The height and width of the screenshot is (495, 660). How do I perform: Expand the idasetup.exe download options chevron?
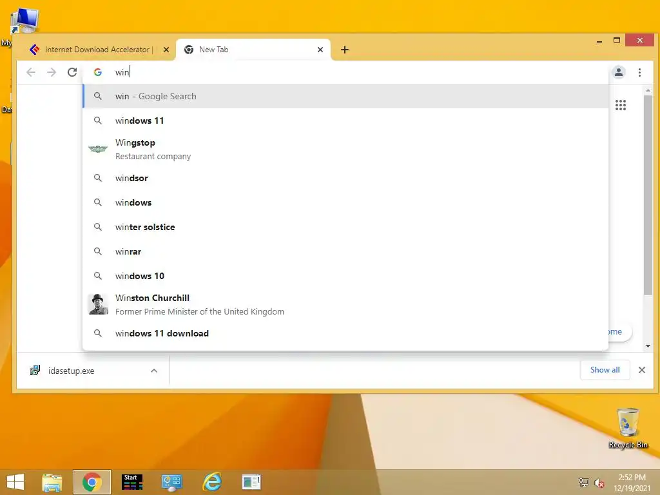tap(154, 371)
